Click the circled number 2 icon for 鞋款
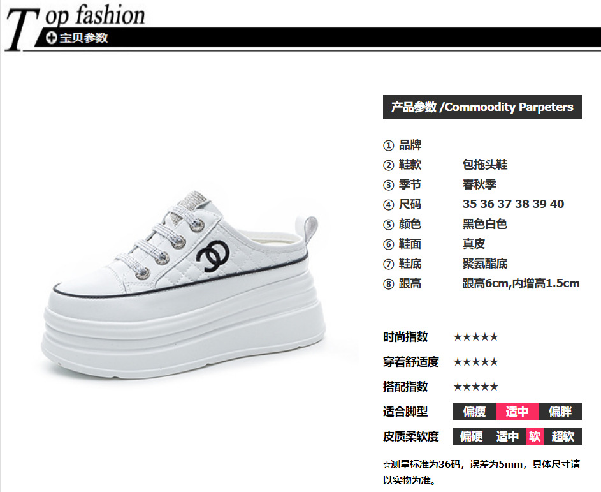The width and height of the screenshot is (601, 492). click(x=388, y=165)
